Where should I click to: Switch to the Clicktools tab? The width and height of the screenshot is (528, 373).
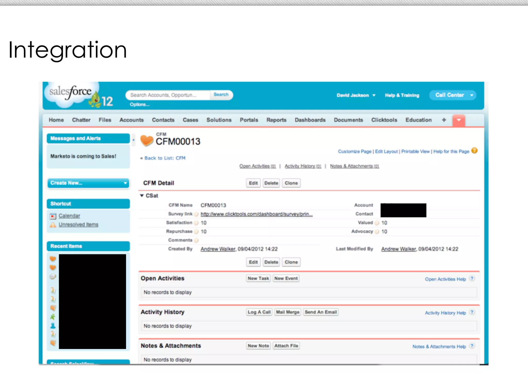384,120
